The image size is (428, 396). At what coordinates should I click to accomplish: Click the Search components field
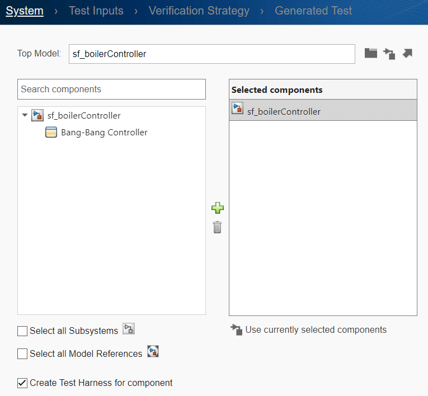111,89
